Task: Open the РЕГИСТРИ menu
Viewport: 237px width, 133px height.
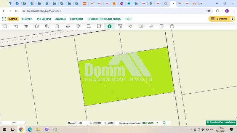Action: pos(44,19)
